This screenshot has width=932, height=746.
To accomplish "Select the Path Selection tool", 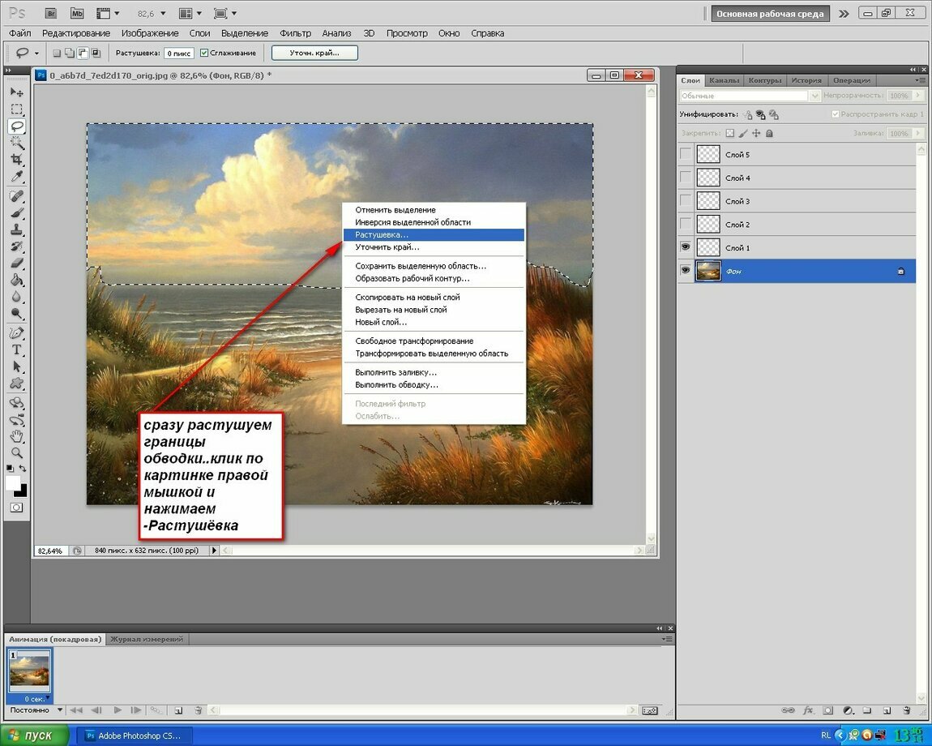I will [17, 367].
